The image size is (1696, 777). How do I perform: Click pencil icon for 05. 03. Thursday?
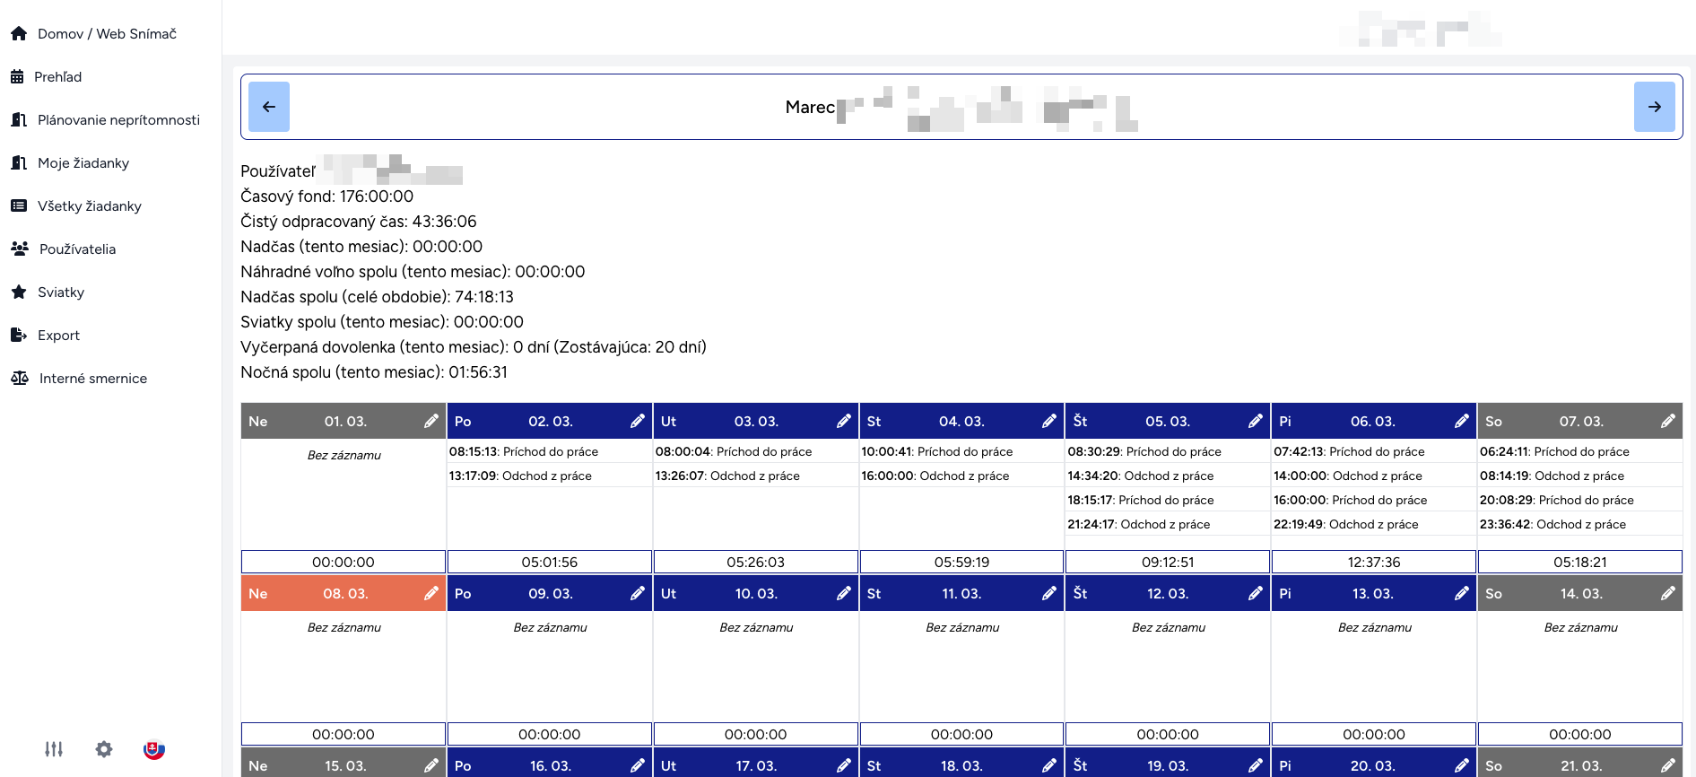(x=1256, y=421)
